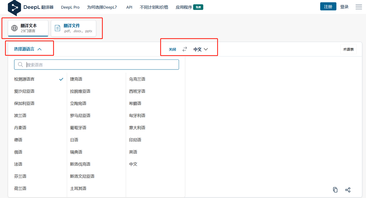Switch to the 翻译文本 tab
This screenshot has height=198, width=366.
coord(28,28)
